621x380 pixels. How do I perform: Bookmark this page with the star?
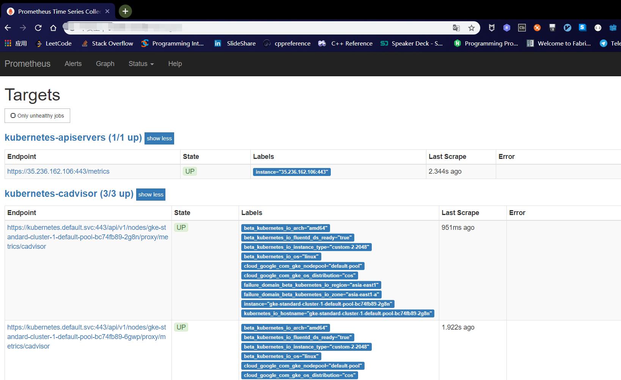click(x=472, y=28)
